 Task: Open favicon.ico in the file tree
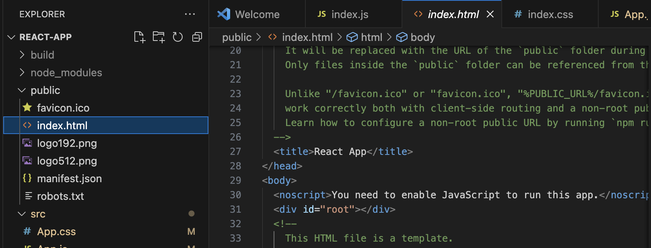pos(63,108)
